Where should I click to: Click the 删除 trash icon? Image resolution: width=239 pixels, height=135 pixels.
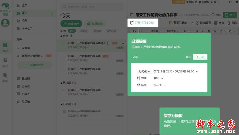[229, 23]
